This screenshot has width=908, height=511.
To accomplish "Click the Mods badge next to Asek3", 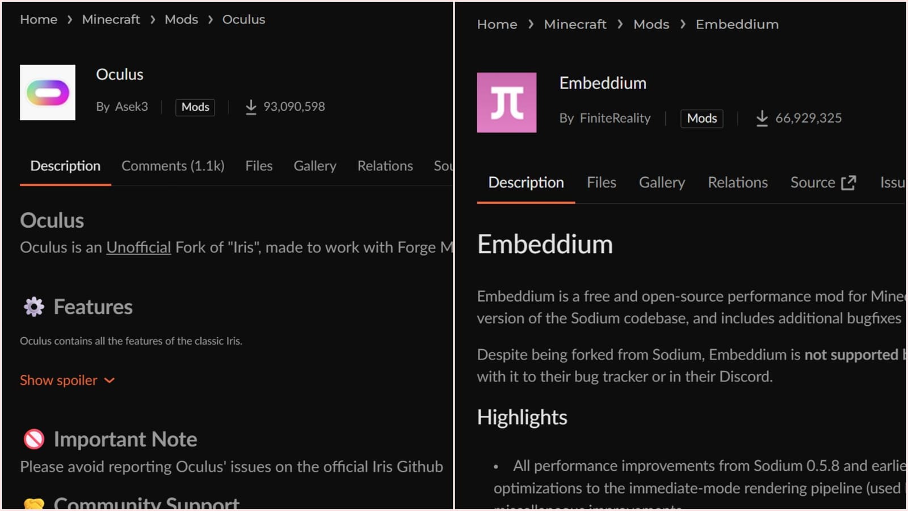I will (x=195, y=107).
